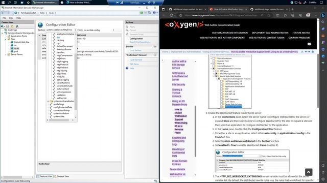Expand the Server Farms node
The height and width of the screenshot is (183, 327).
point(6,54)
